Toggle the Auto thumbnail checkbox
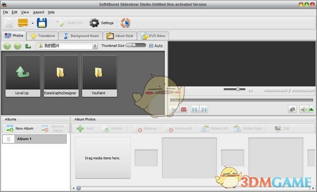The image size is (317, 192). pos(151,46)
